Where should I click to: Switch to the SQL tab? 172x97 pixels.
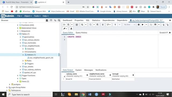(x=88, y=20)
